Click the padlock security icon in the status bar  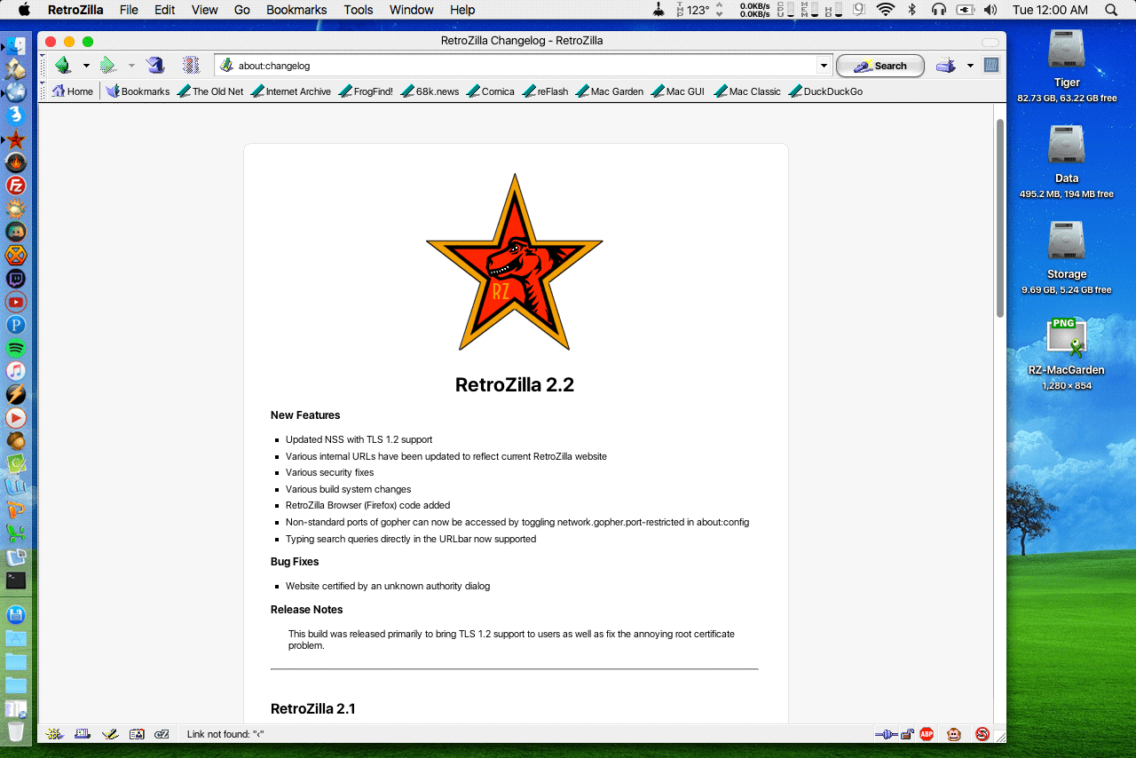pos(907,734)
